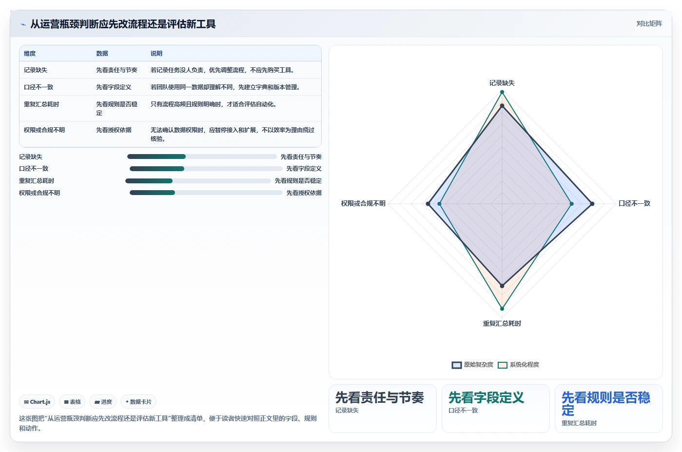Click the 对比矩阵 label in the header
The height and width of the screenshot is (452, 682).
click(x=649, y=23)
